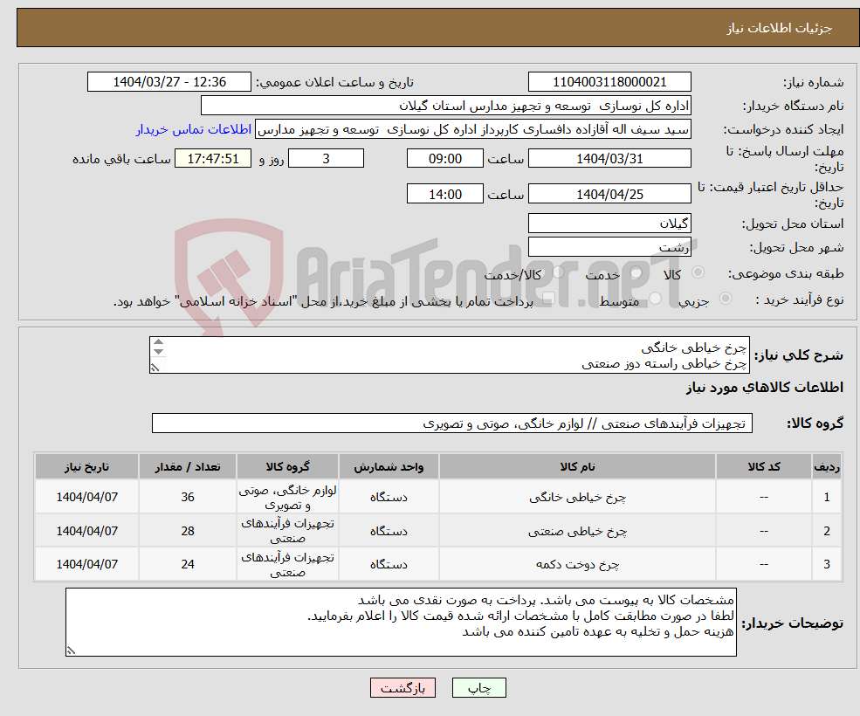860x716 pixels.
Task: Click the بازگشت (back) button
Action: [402, 687]
